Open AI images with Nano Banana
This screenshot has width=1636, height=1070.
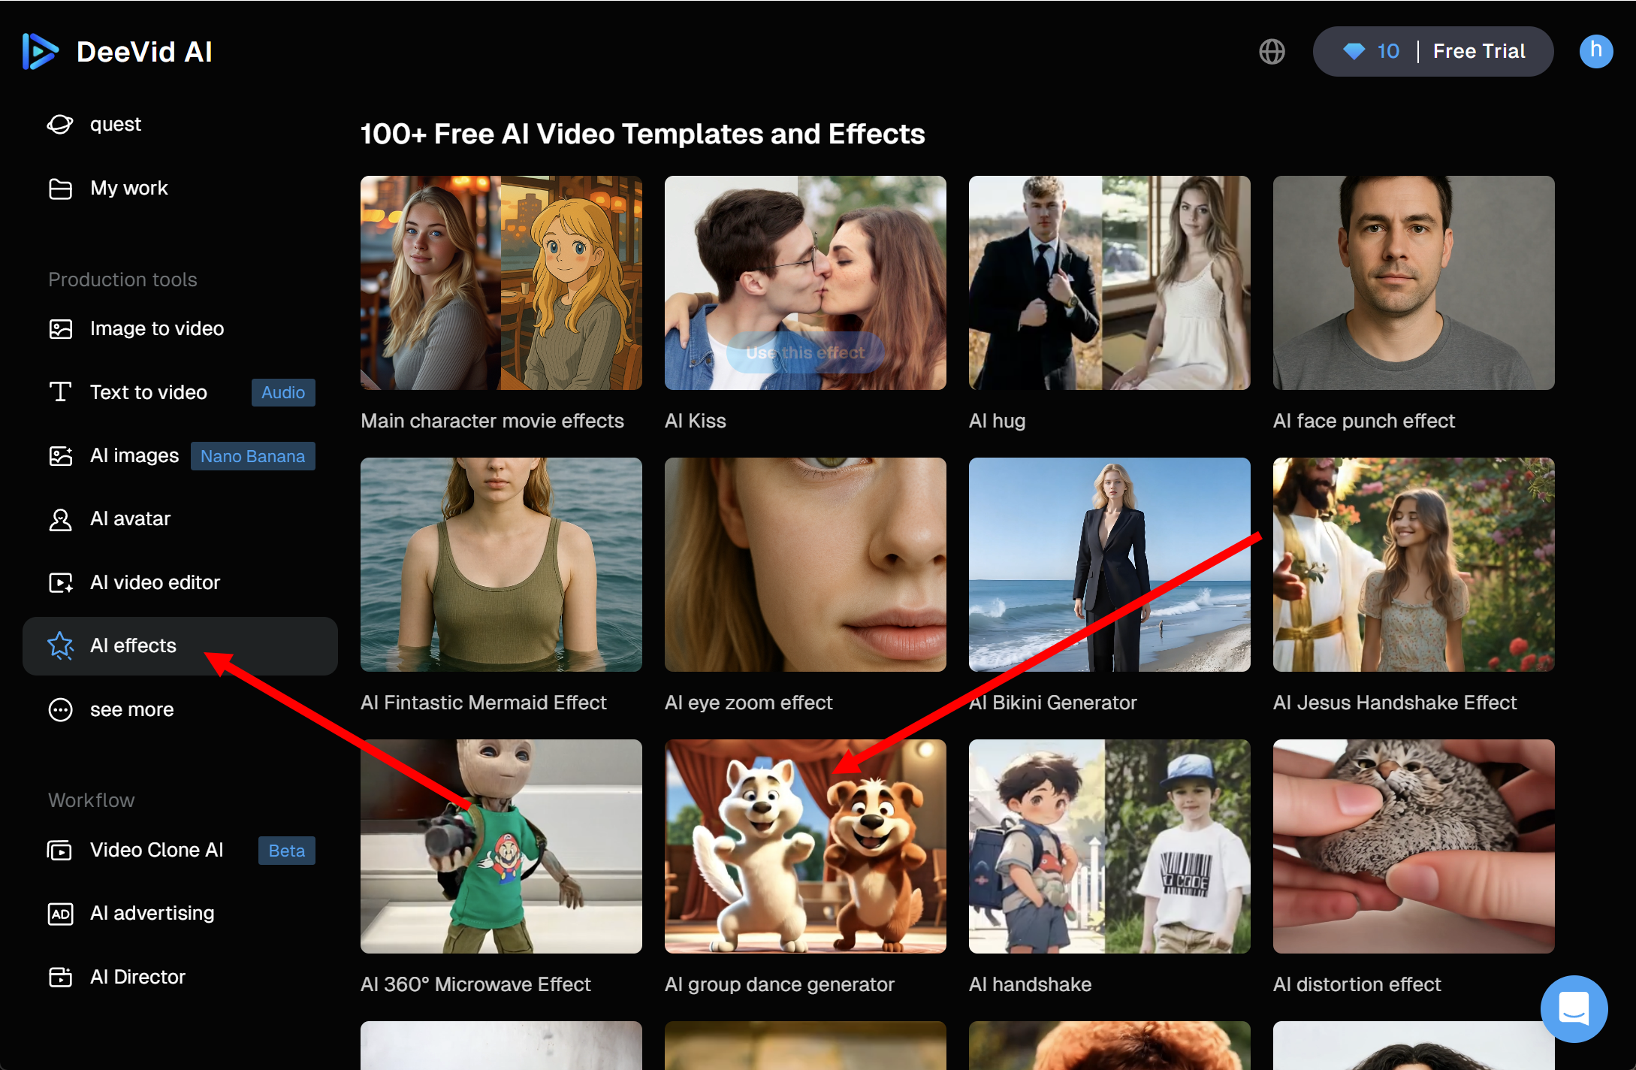(x=134, y=456)
